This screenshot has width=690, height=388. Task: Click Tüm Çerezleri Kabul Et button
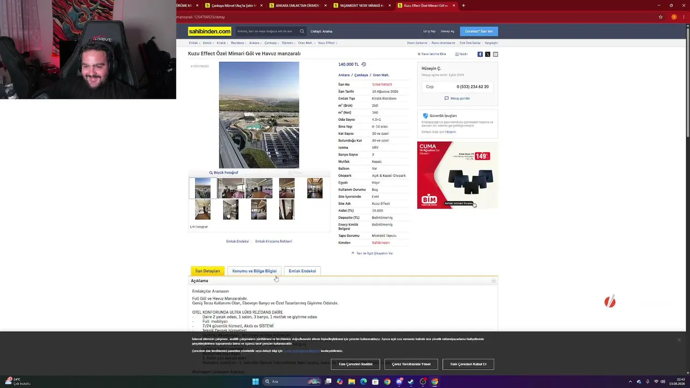[468, 364]
